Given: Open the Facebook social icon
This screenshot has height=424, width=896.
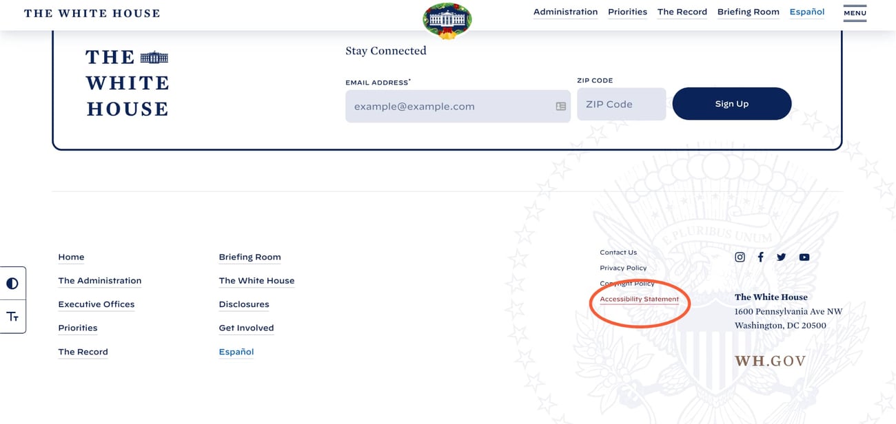Looking at the screenshot, I should tap(761, 257).
